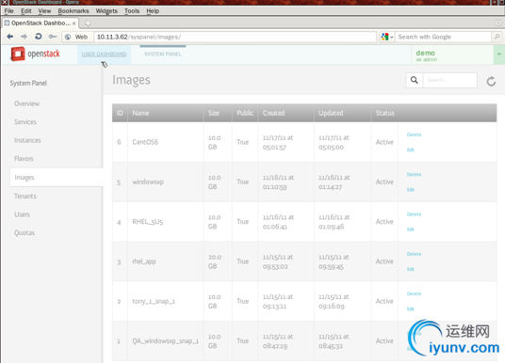Click the browser back arrow

pyautogui.click(x=10, y=37)
